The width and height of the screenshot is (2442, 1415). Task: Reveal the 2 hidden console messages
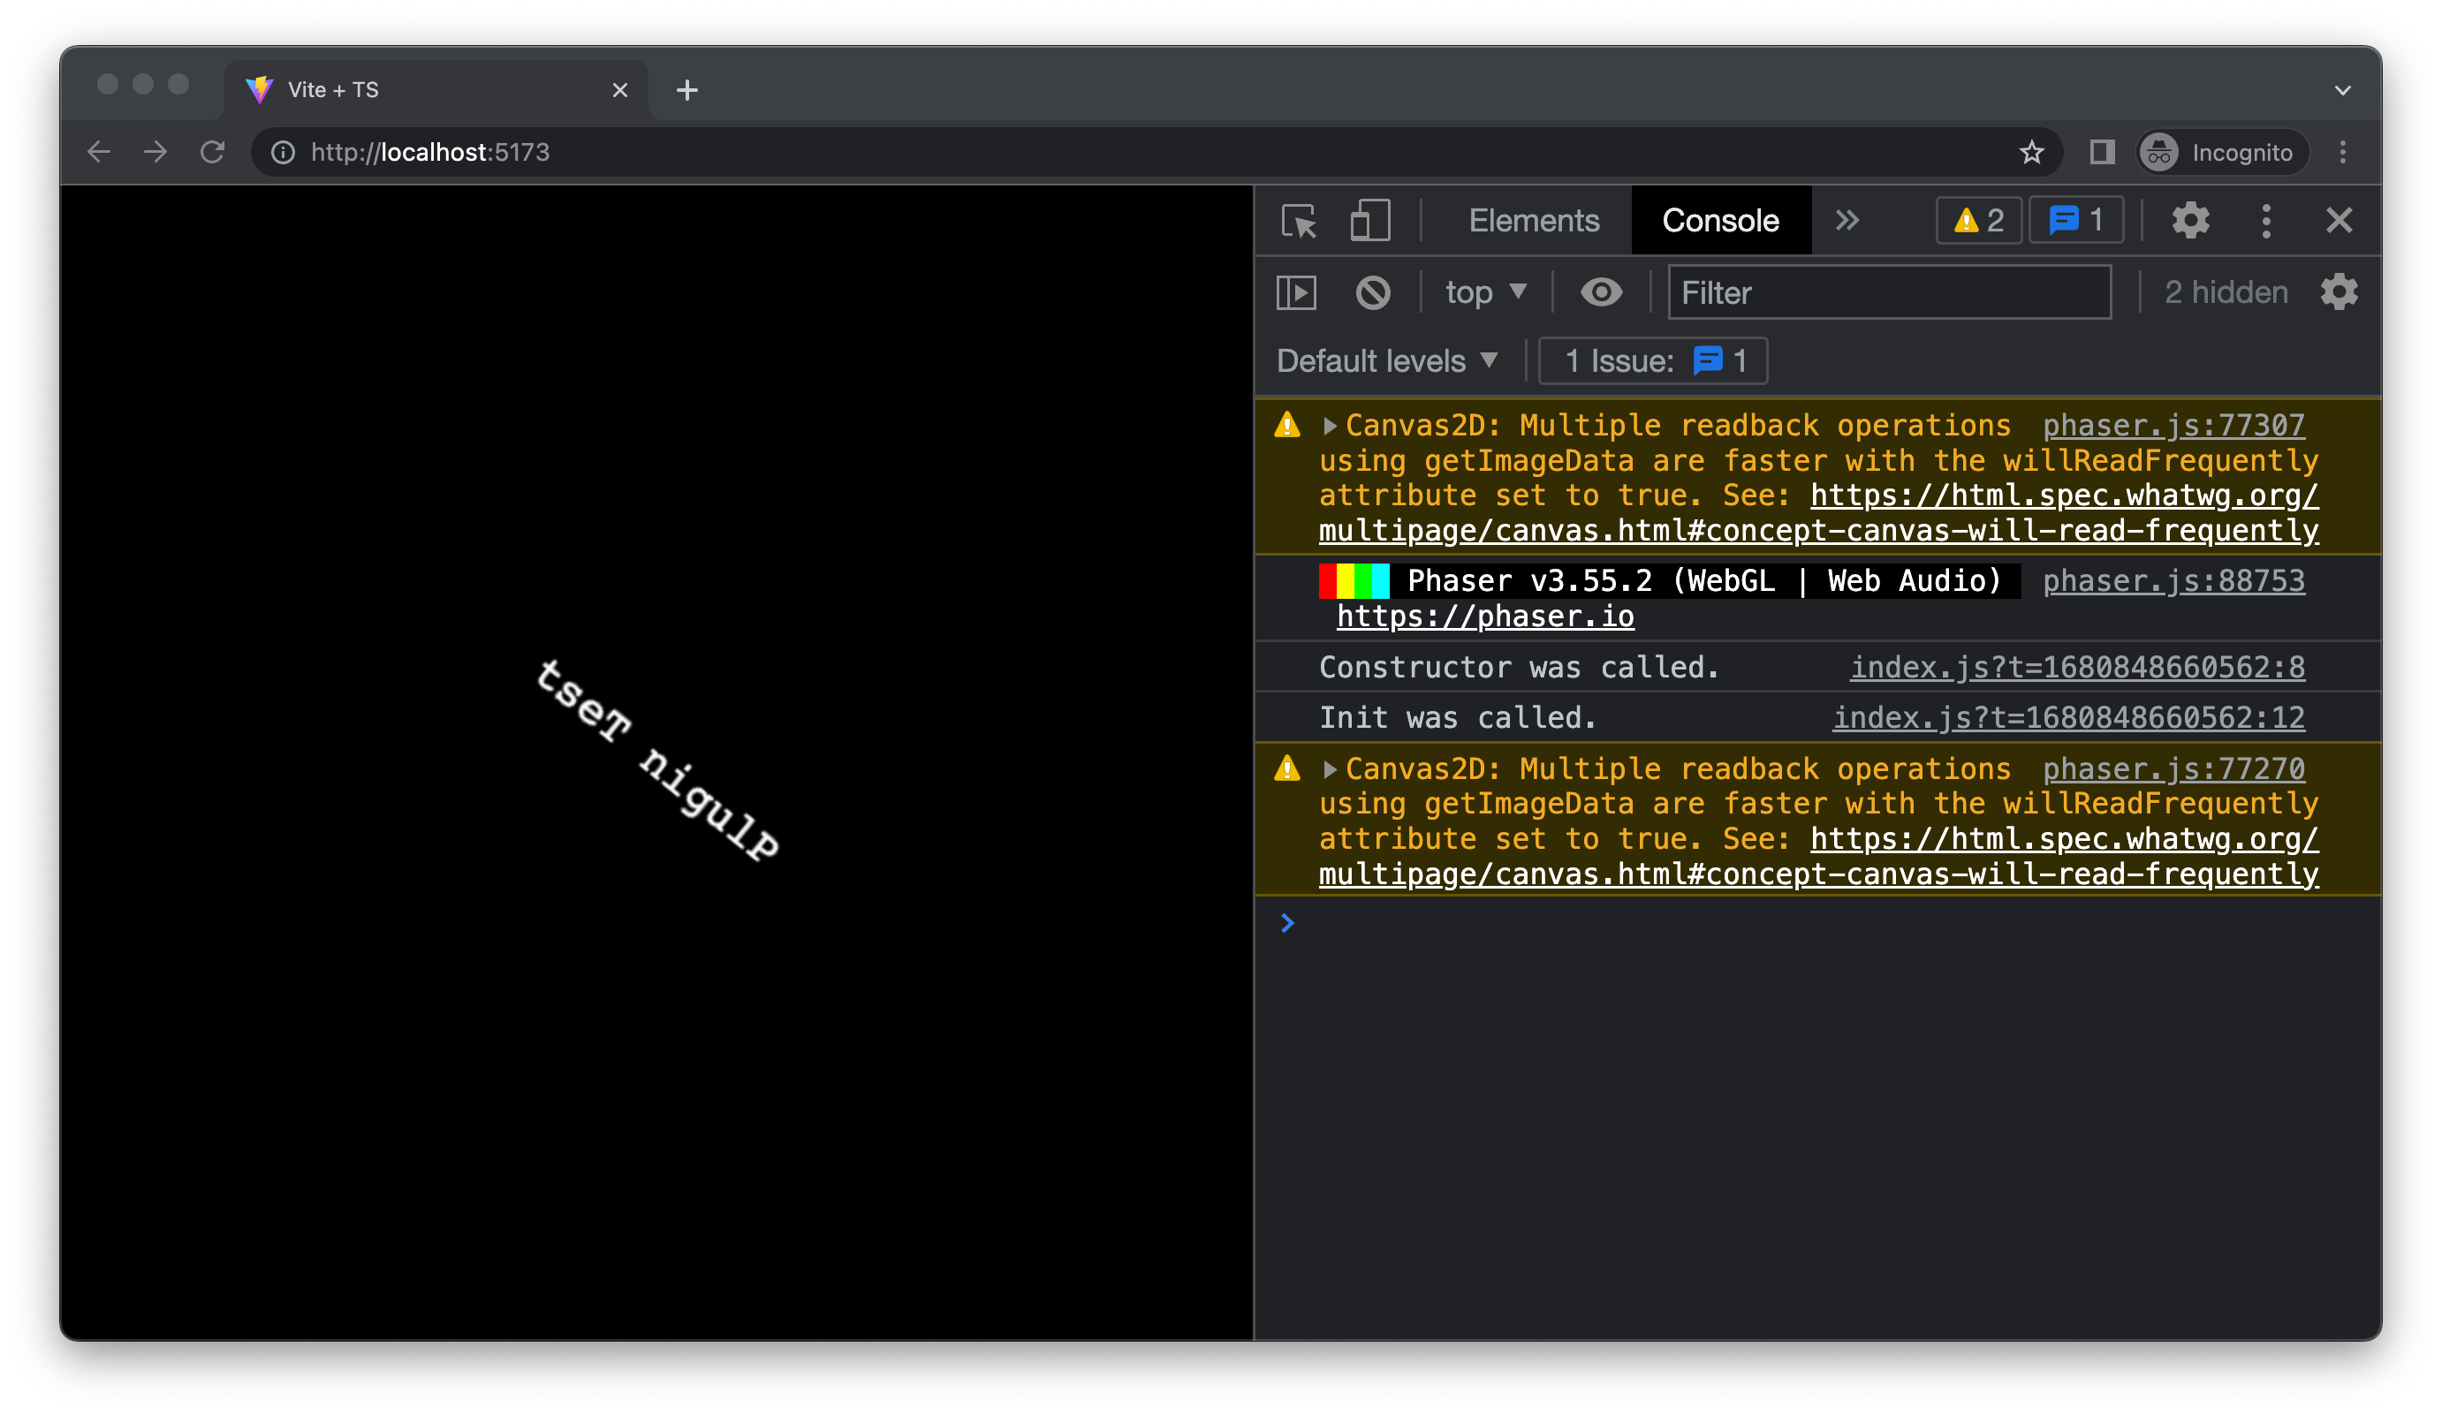(x=2225, y=291)
